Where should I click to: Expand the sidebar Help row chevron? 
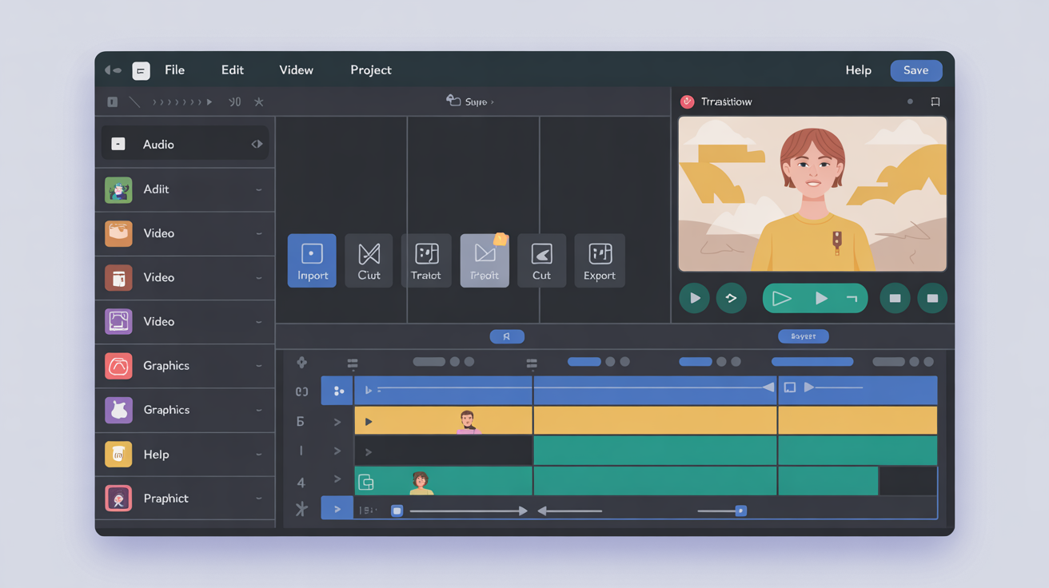tap(259, 455)
